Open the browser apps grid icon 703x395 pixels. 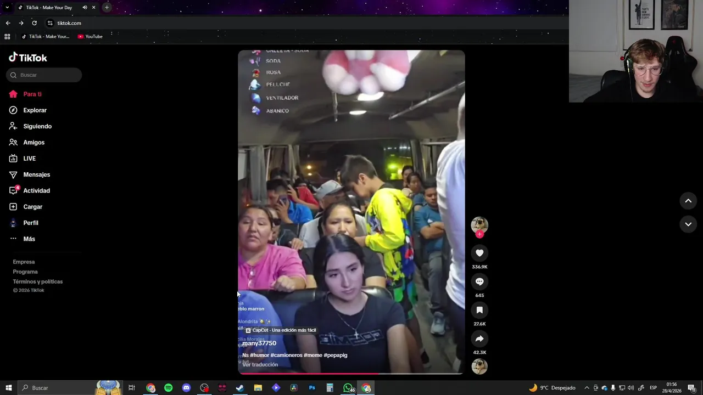[7, 37]
